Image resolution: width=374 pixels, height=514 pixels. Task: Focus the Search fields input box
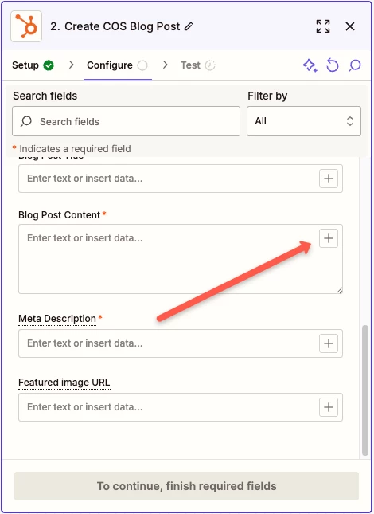click(126, 121)
